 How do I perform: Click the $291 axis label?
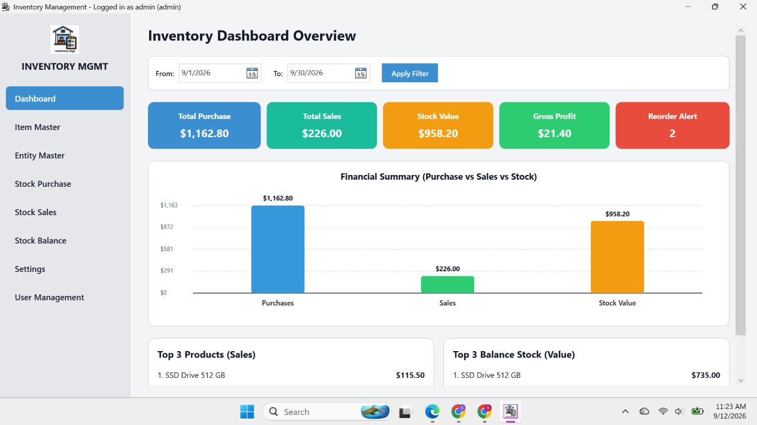click(x=167, y=271)
